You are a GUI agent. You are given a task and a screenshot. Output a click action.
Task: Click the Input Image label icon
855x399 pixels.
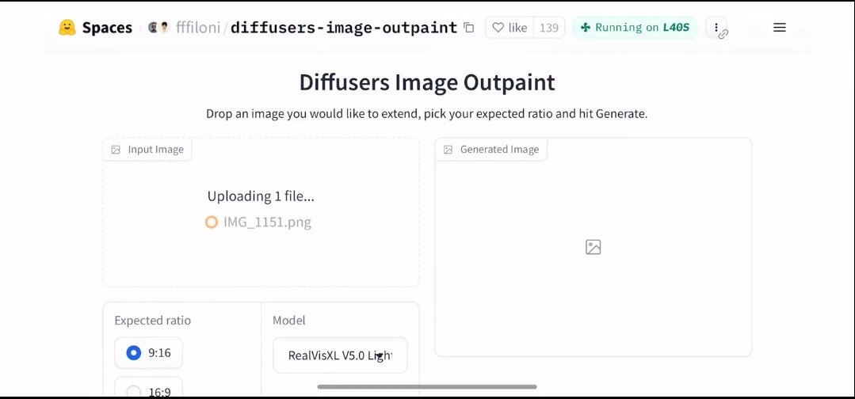(116, 150)
